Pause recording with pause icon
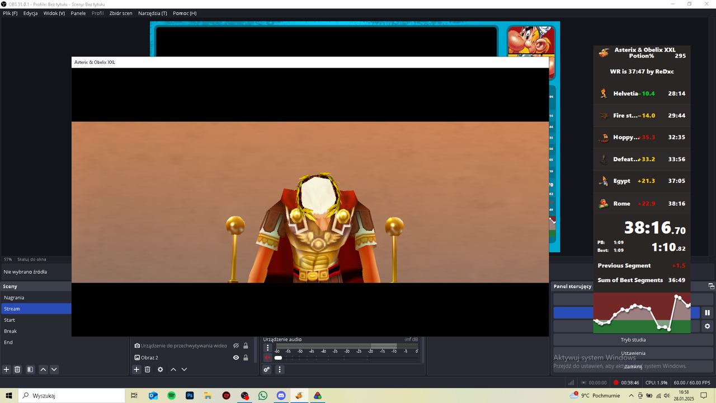 point(707,313)
